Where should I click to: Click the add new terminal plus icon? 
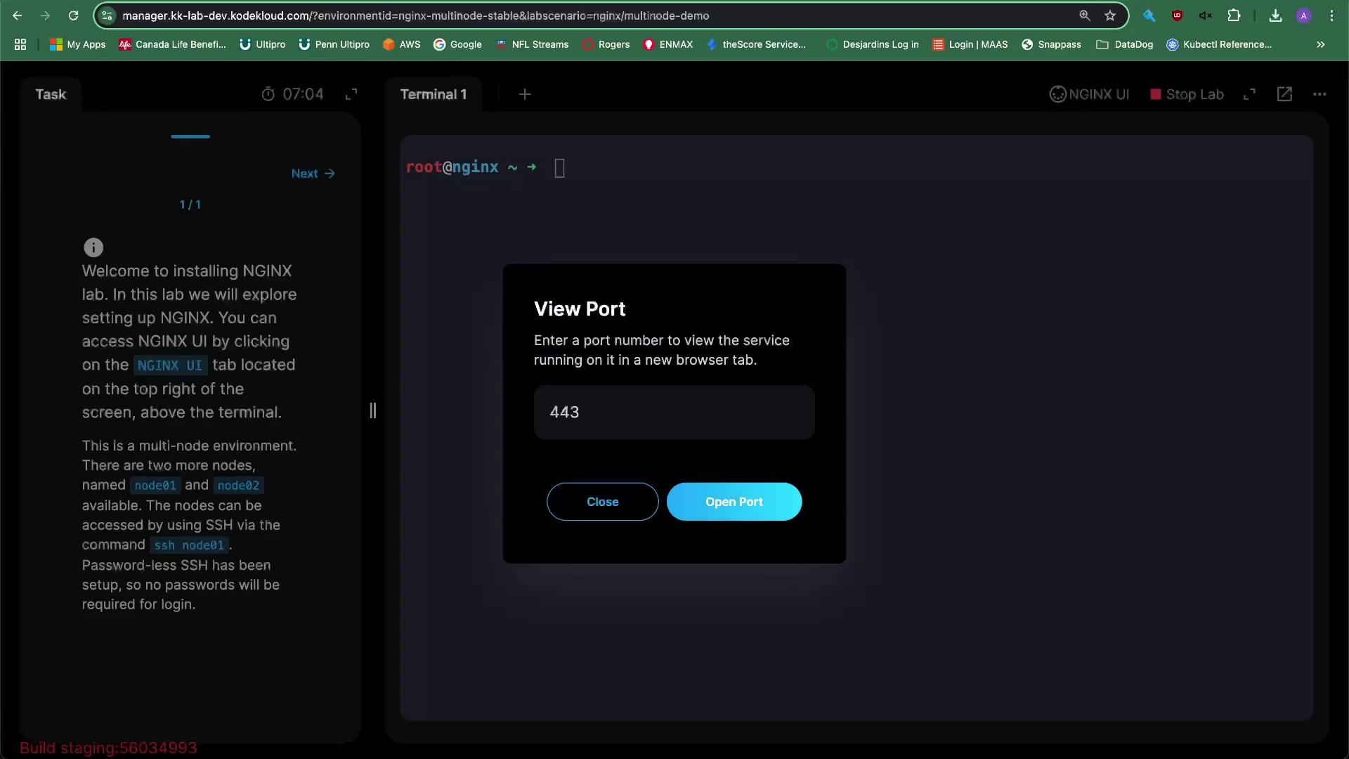[x=525, y=94]
